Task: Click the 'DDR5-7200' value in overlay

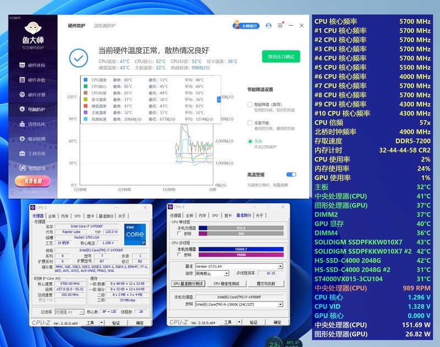Action: tap(413, 141)
